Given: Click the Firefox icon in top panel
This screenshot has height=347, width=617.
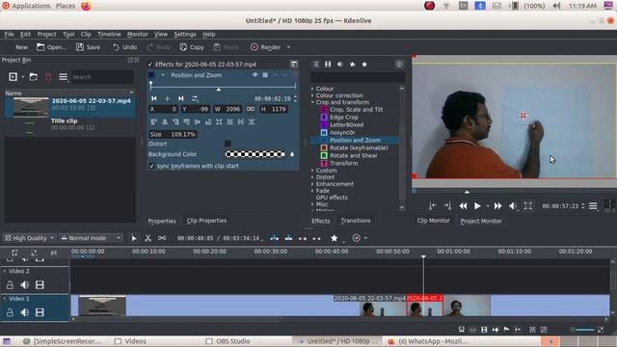Looking at the screenshot, I should (x=86, y=6).
